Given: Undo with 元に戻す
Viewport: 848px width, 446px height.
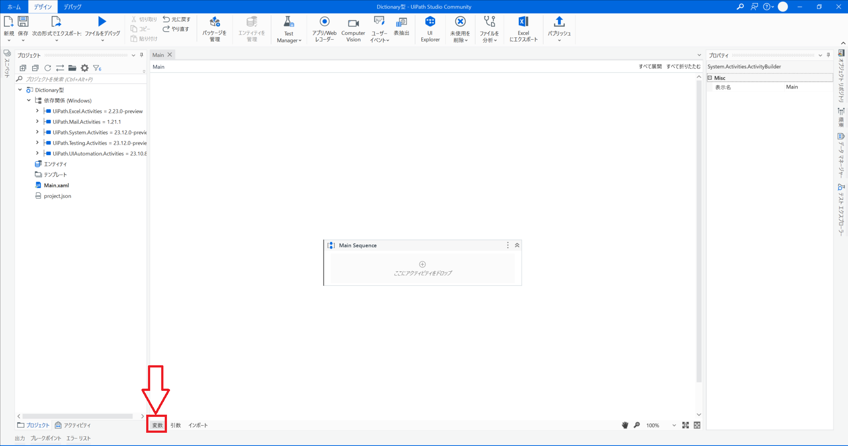Looking at the screenshot, I should [x=177, y=19].
